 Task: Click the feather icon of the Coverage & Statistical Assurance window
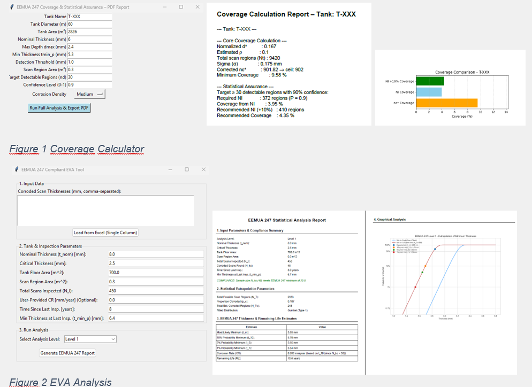click(12, 7)
